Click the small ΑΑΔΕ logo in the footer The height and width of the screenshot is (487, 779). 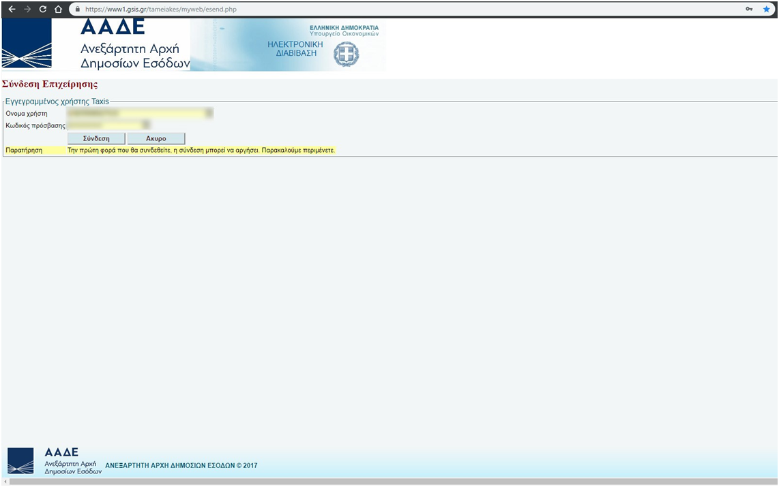pos(20,461)
